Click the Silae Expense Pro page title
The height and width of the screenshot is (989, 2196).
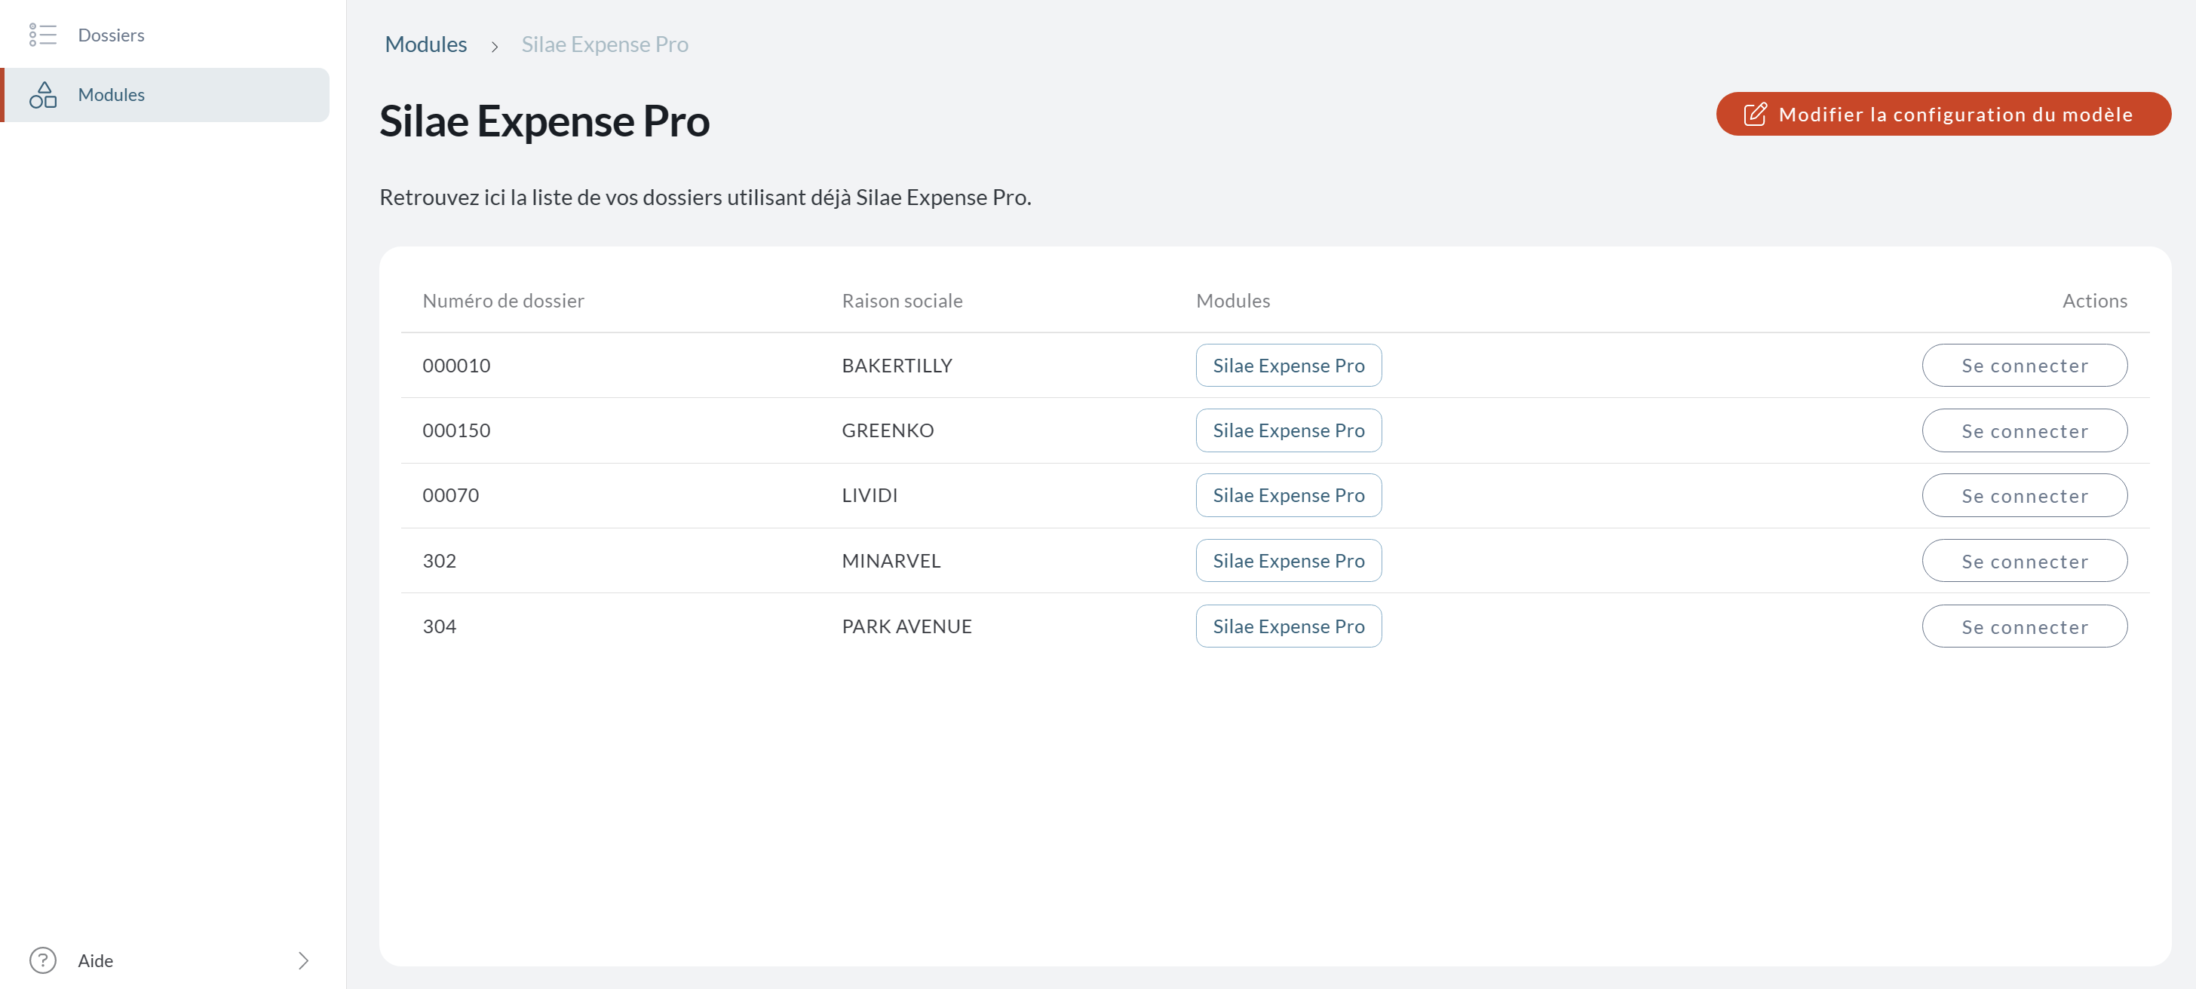(x=544, y=121)
